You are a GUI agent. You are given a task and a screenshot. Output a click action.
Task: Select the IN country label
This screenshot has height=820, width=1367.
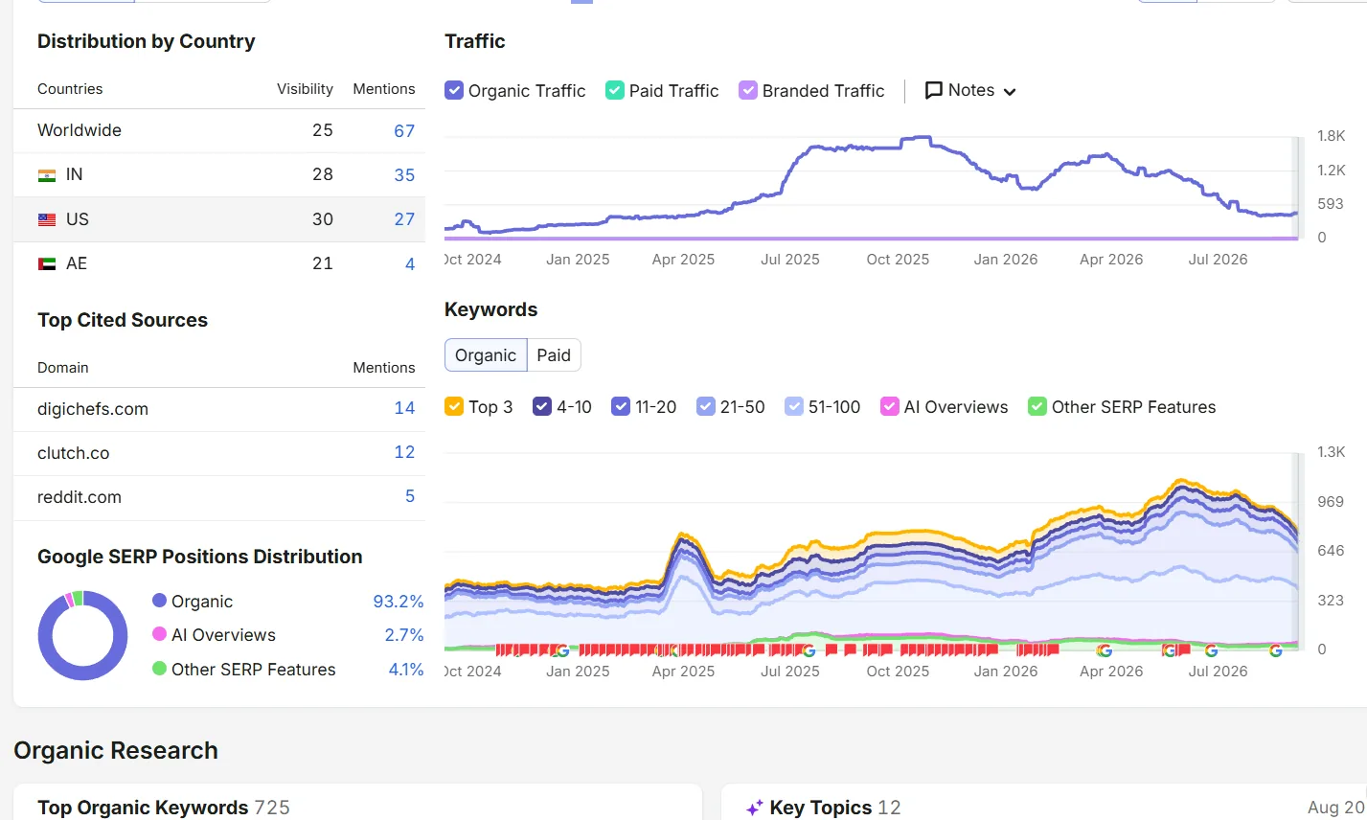(x=75, y=174)
